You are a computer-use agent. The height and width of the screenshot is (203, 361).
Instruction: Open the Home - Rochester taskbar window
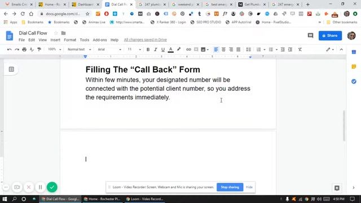[x=102, y=199]
